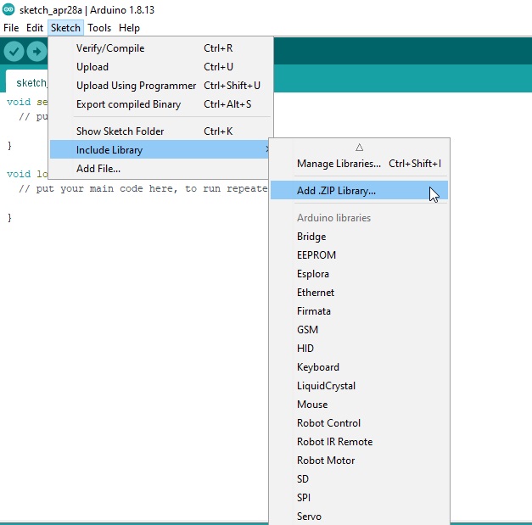Include the LiquidCrystal library
The image size is (532, 525).
pos(359,386)
